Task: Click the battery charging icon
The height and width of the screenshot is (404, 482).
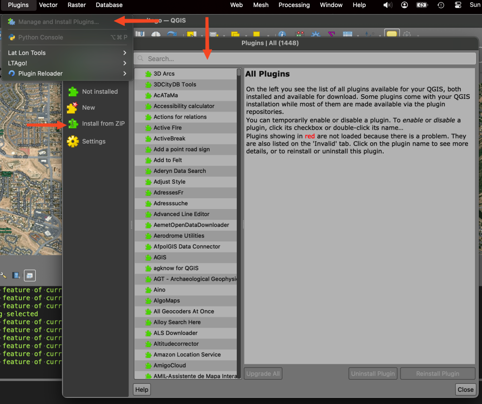Action: coord(422,5)
